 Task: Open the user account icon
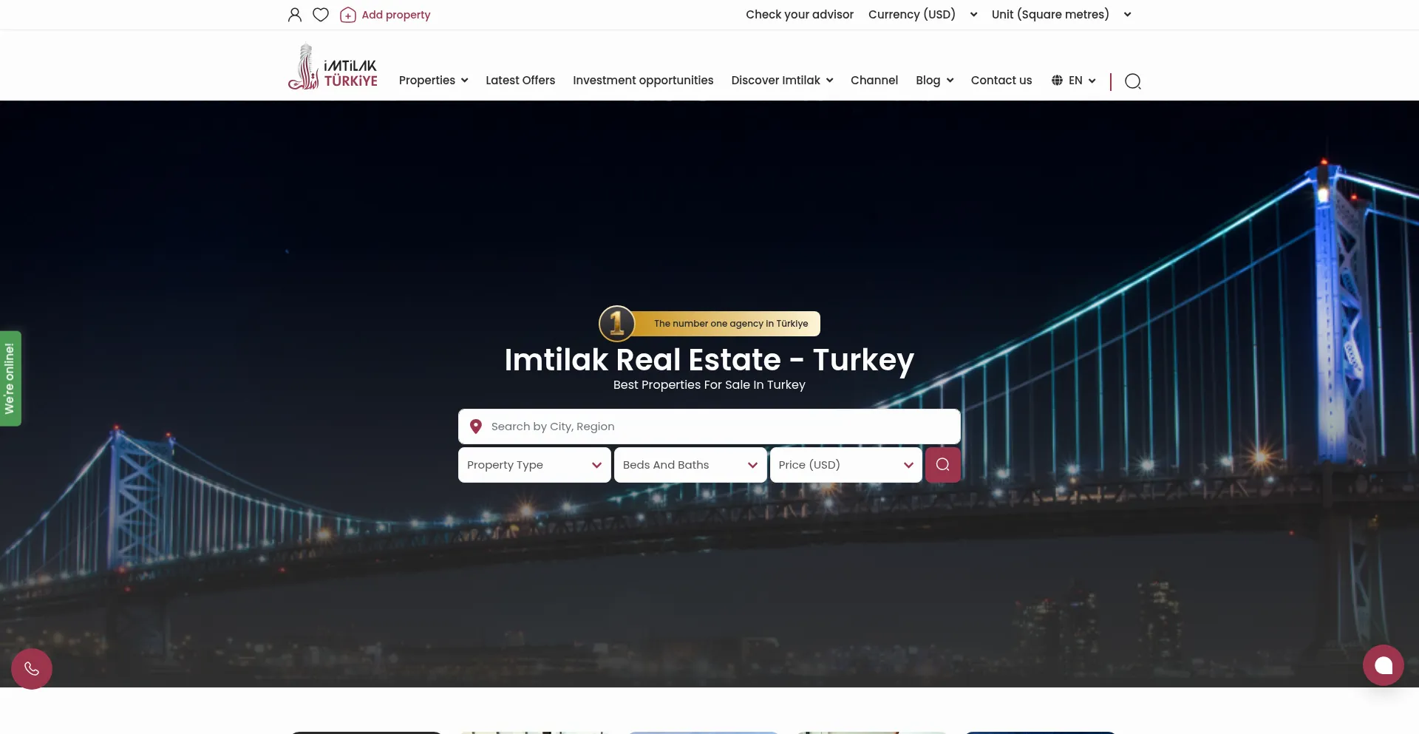click(295, 15)
